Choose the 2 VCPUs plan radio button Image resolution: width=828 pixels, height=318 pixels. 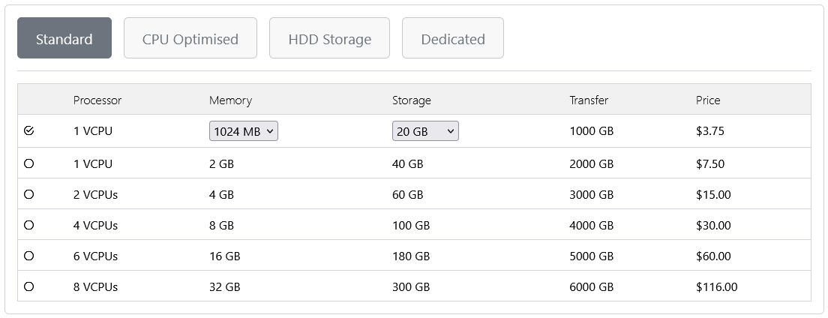pos(29,194)
